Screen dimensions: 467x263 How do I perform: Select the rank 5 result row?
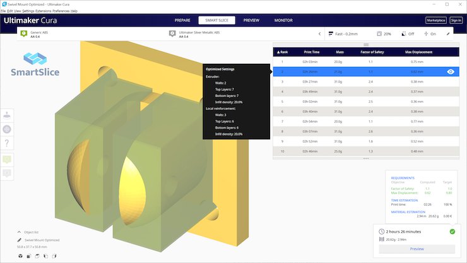(x=366, y=102)
